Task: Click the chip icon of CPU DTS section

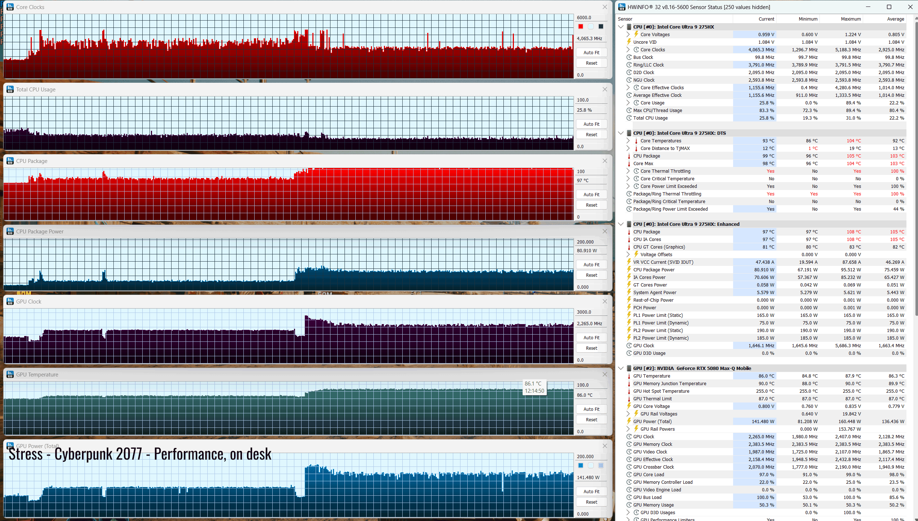Action: 629,133
